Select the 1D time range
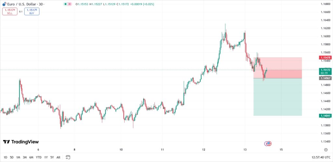The width and height of the screenshot is (333, 162). click(x=6, y=157)
